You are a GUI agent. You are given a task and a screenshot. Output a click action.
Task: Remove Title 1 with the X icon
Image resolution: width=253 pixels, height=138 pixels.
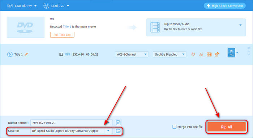click(x=249, y=48)
